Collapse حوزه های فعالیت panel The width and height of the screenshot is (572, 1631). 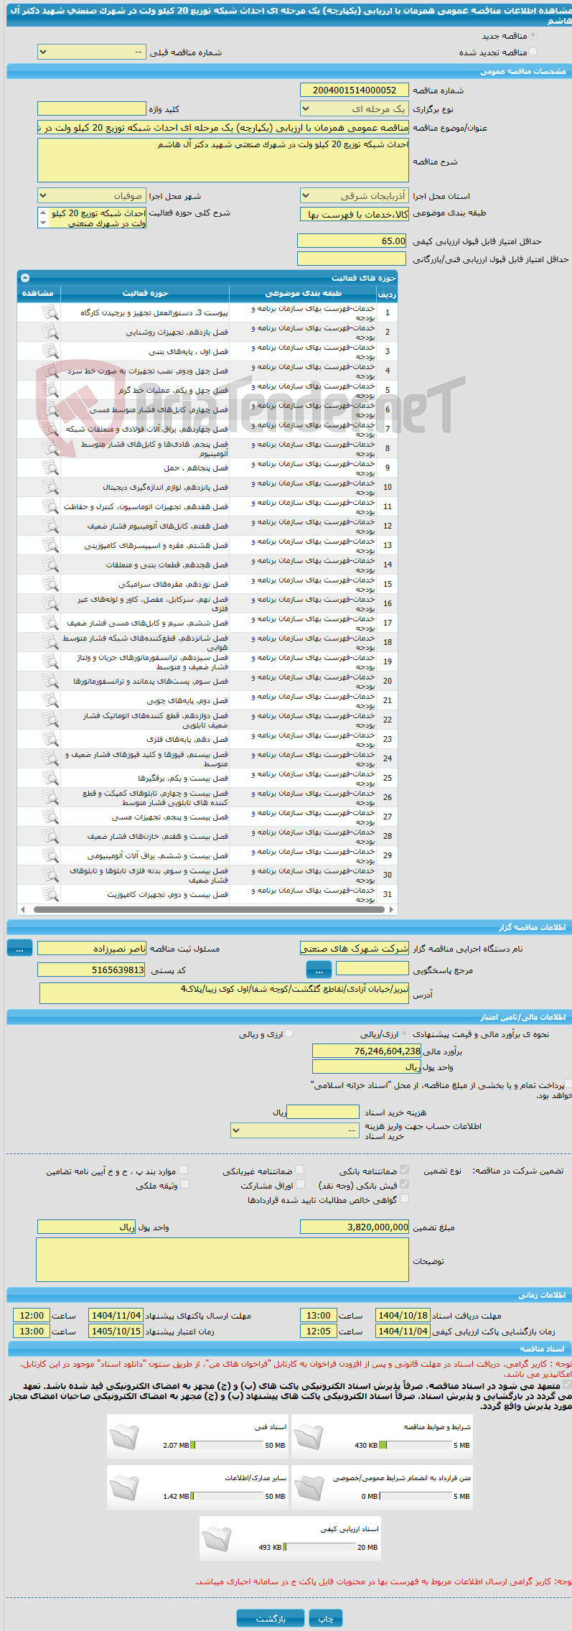pos(25,277)
